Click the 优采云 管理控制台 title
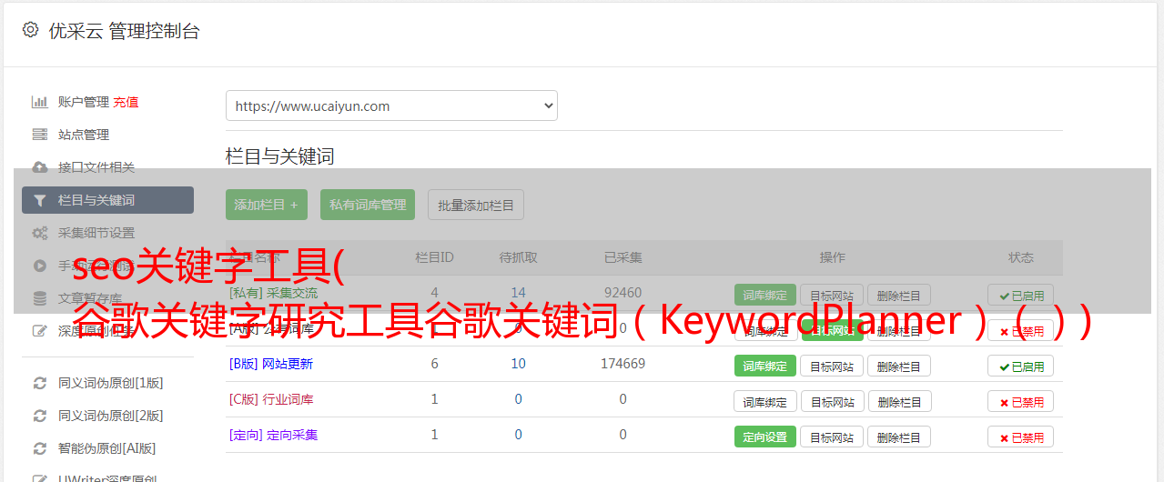The height and width of the screenshot is (482, 1164). click(x=124, y=31)
